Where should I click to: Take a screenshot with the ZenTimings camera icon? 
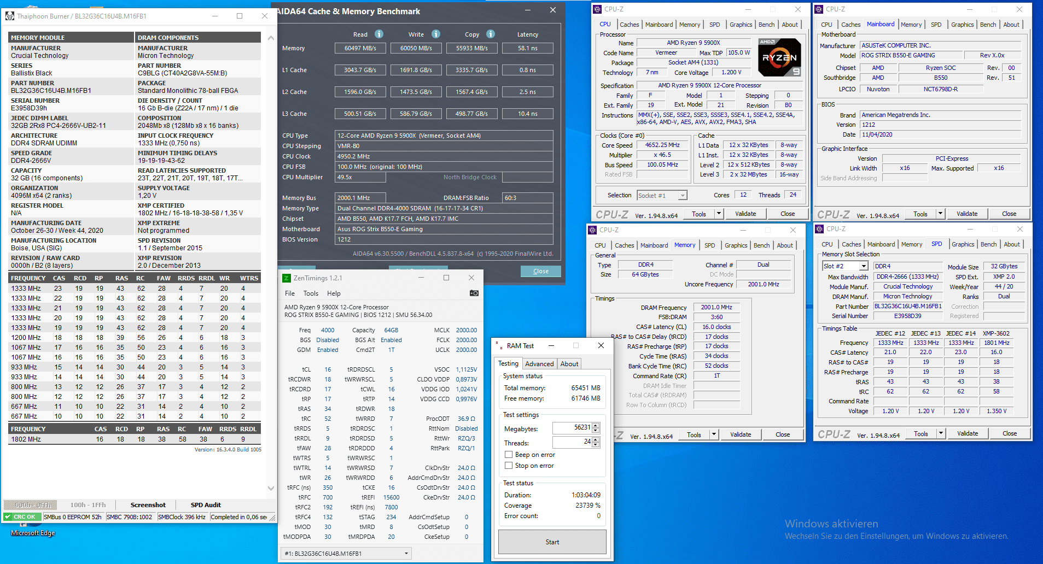tap(474, 293)
